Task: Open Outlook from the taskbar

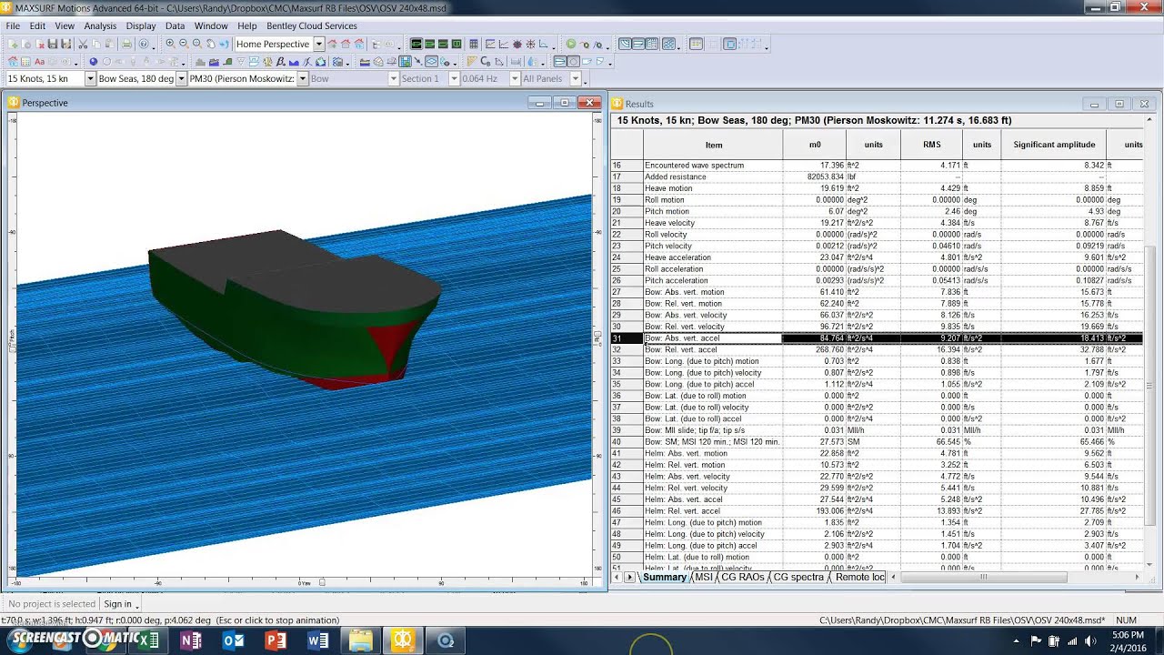Action: (x=234, y=640)
